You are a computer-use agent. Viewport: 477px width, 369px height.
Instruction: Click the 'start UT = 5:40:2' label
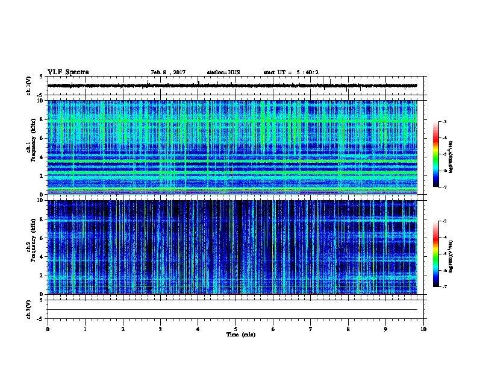(x=291, y=72)
